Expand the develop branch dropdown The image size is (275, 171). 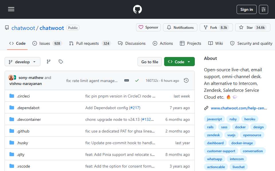point(22,62)
